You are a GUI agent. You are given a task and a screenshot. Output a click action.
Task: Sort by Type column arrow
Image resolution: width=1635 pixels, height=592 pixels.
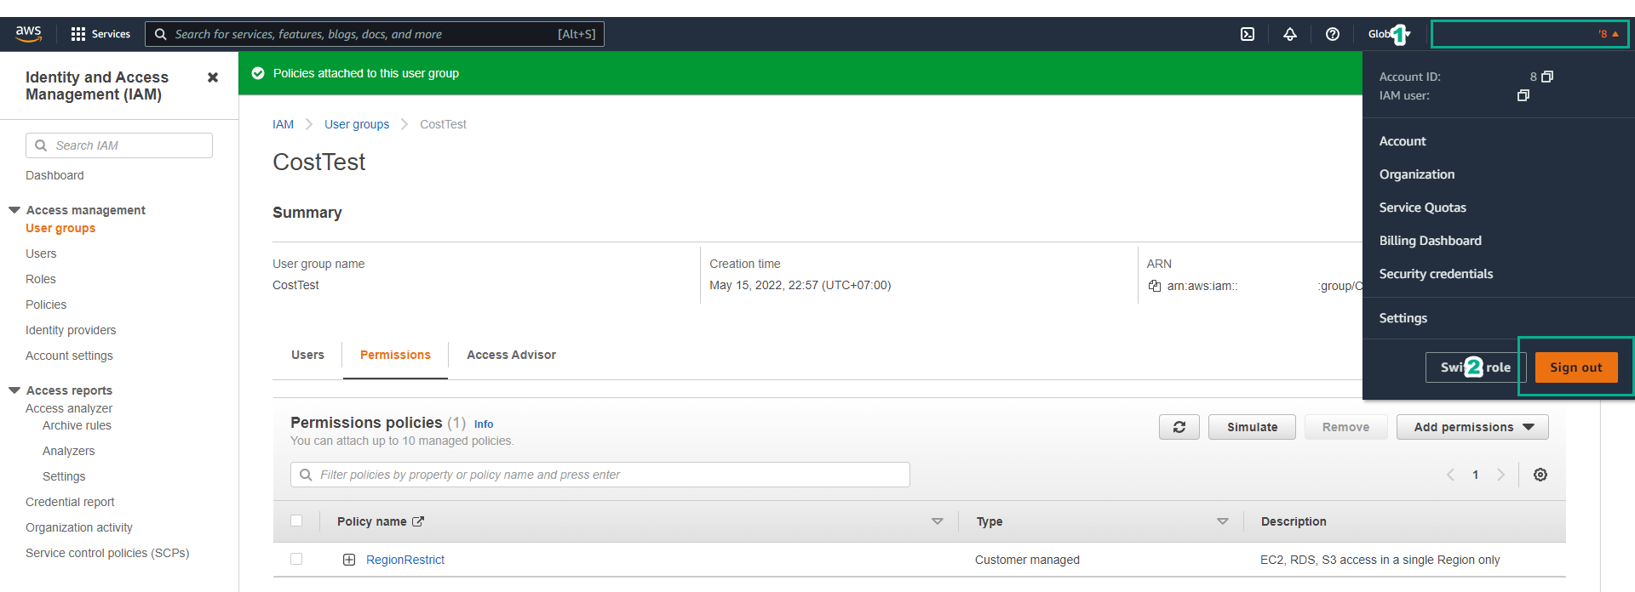[x=1223, y=521]
